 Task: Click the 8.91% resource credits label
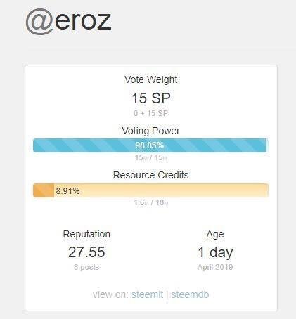67,191
